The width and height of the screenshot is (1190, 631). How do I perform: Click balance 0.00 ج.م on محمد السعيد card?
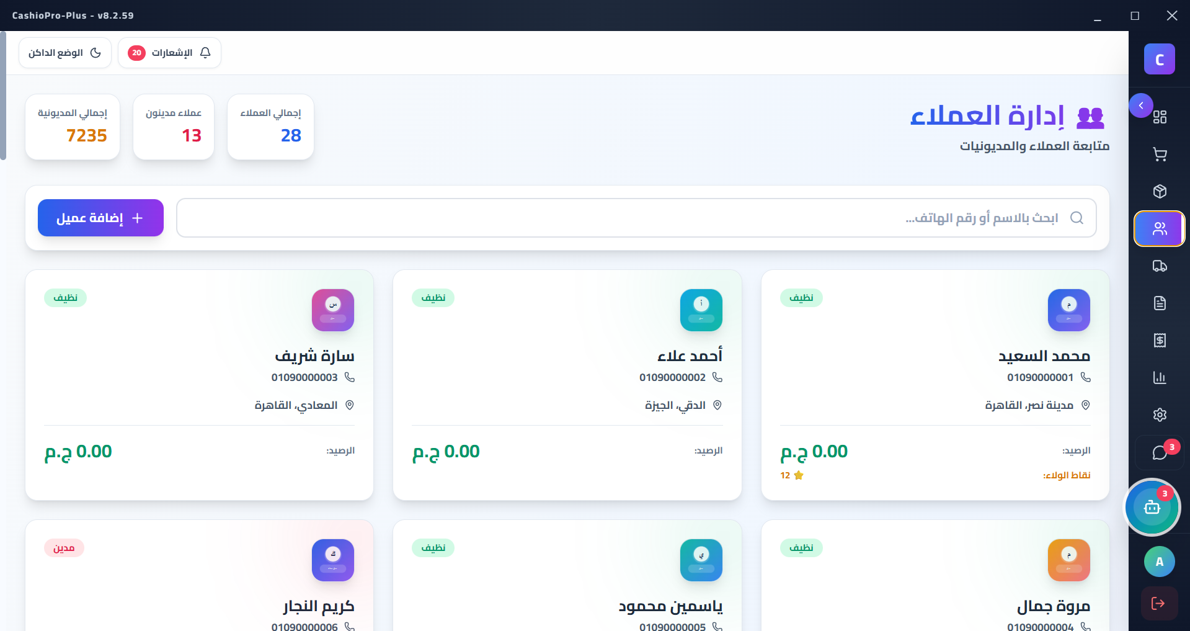814,452
